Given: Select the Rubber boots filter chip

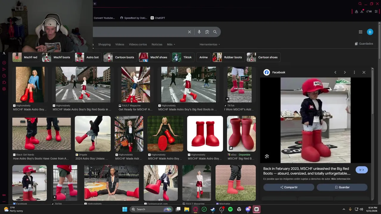Looking at the screenshot, I should point(229,57).
